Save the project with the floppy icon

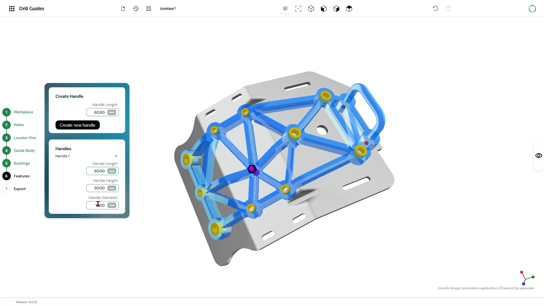pyautogui.click(x=148, y=8)
